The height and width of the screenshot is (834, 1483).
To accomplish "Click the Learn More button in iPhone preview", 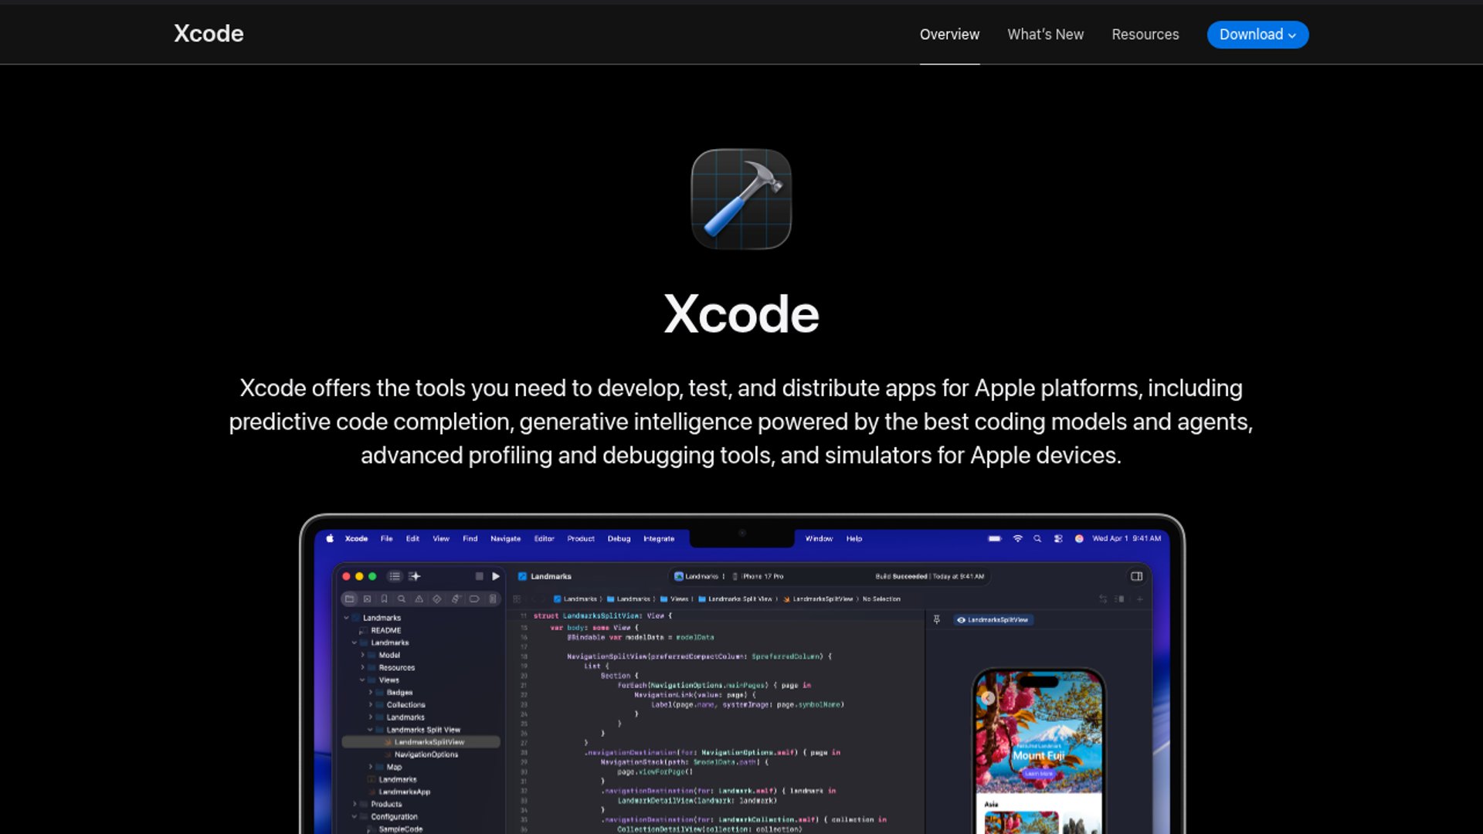I will [1038, 773].
